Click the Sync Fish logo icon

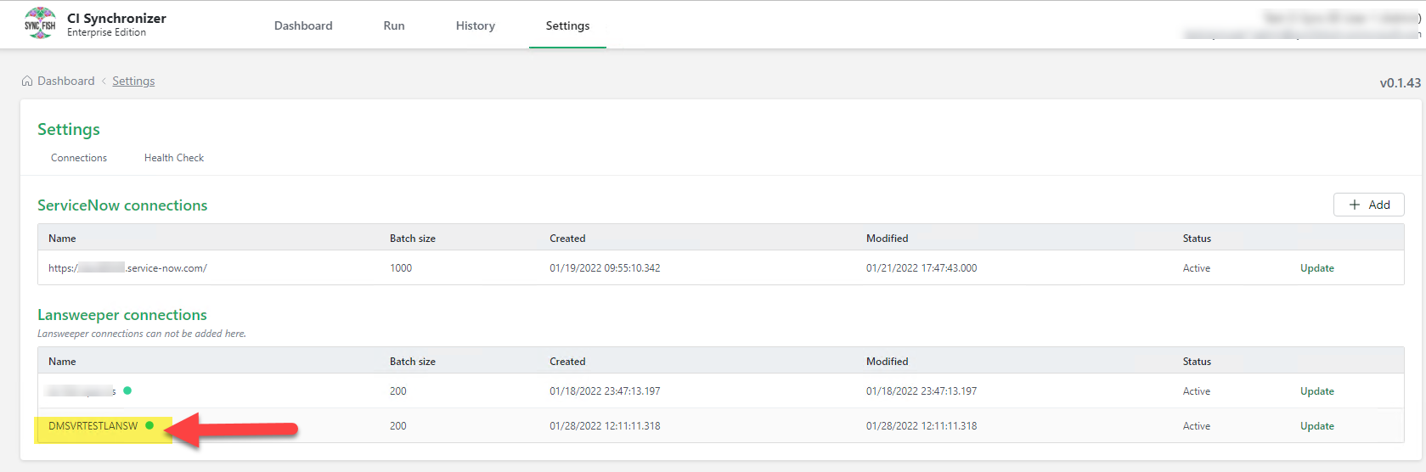pos(40,25)
